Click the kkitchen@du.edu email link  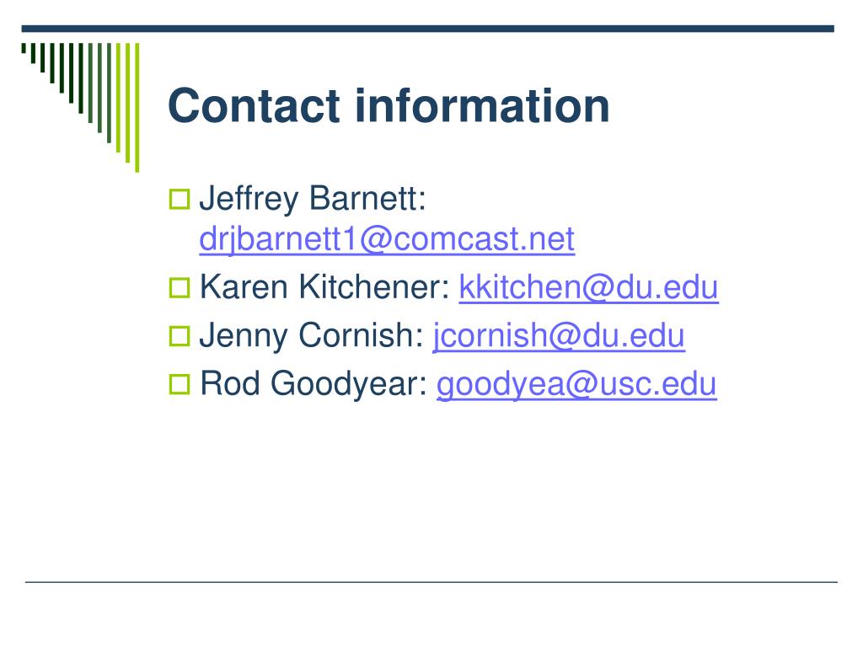point(588,287)
